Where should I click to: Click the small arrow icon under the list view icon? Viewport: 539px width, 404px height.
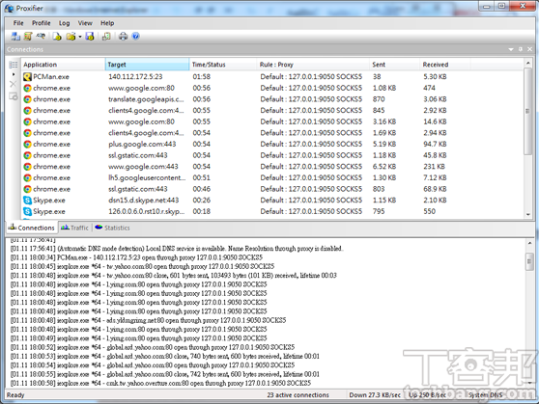(14, 74)
